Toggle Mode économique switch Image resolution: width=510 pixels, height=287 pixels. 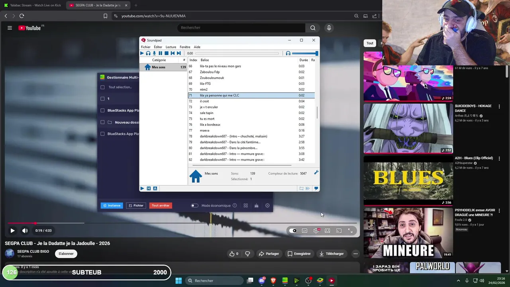tap(194, 206)
